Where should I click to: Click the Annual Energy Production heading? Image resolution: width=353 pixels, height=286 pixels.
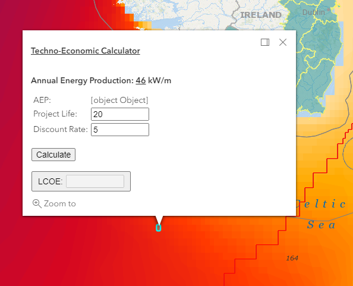[101, 81]
